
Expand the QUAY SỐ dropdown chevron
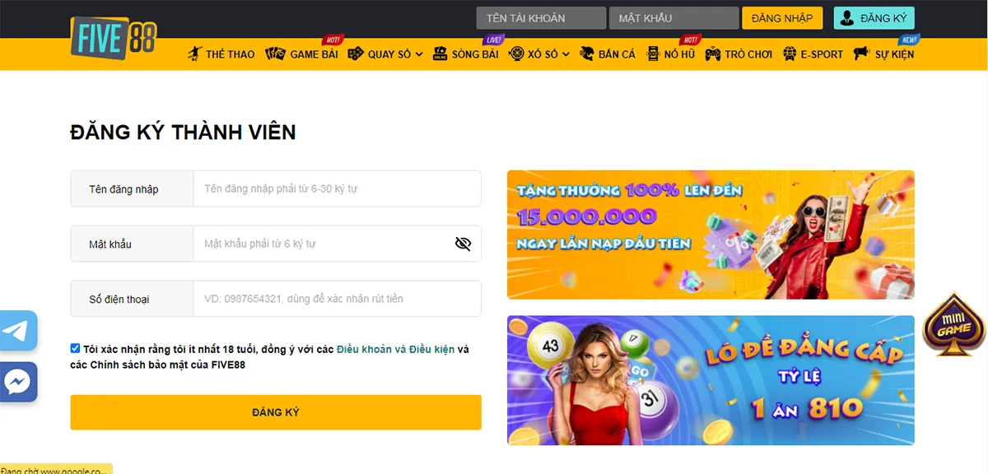[419, 54]
